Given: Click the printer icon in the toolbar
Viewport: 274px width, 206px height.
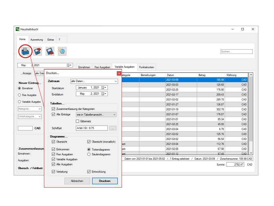Looking at the screenshot, I should click(25, 51).
